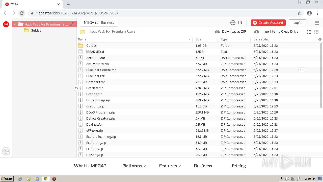Open Windows Explorer from taskbar
This screenshot has width=323, height=182.
[29, 179]
